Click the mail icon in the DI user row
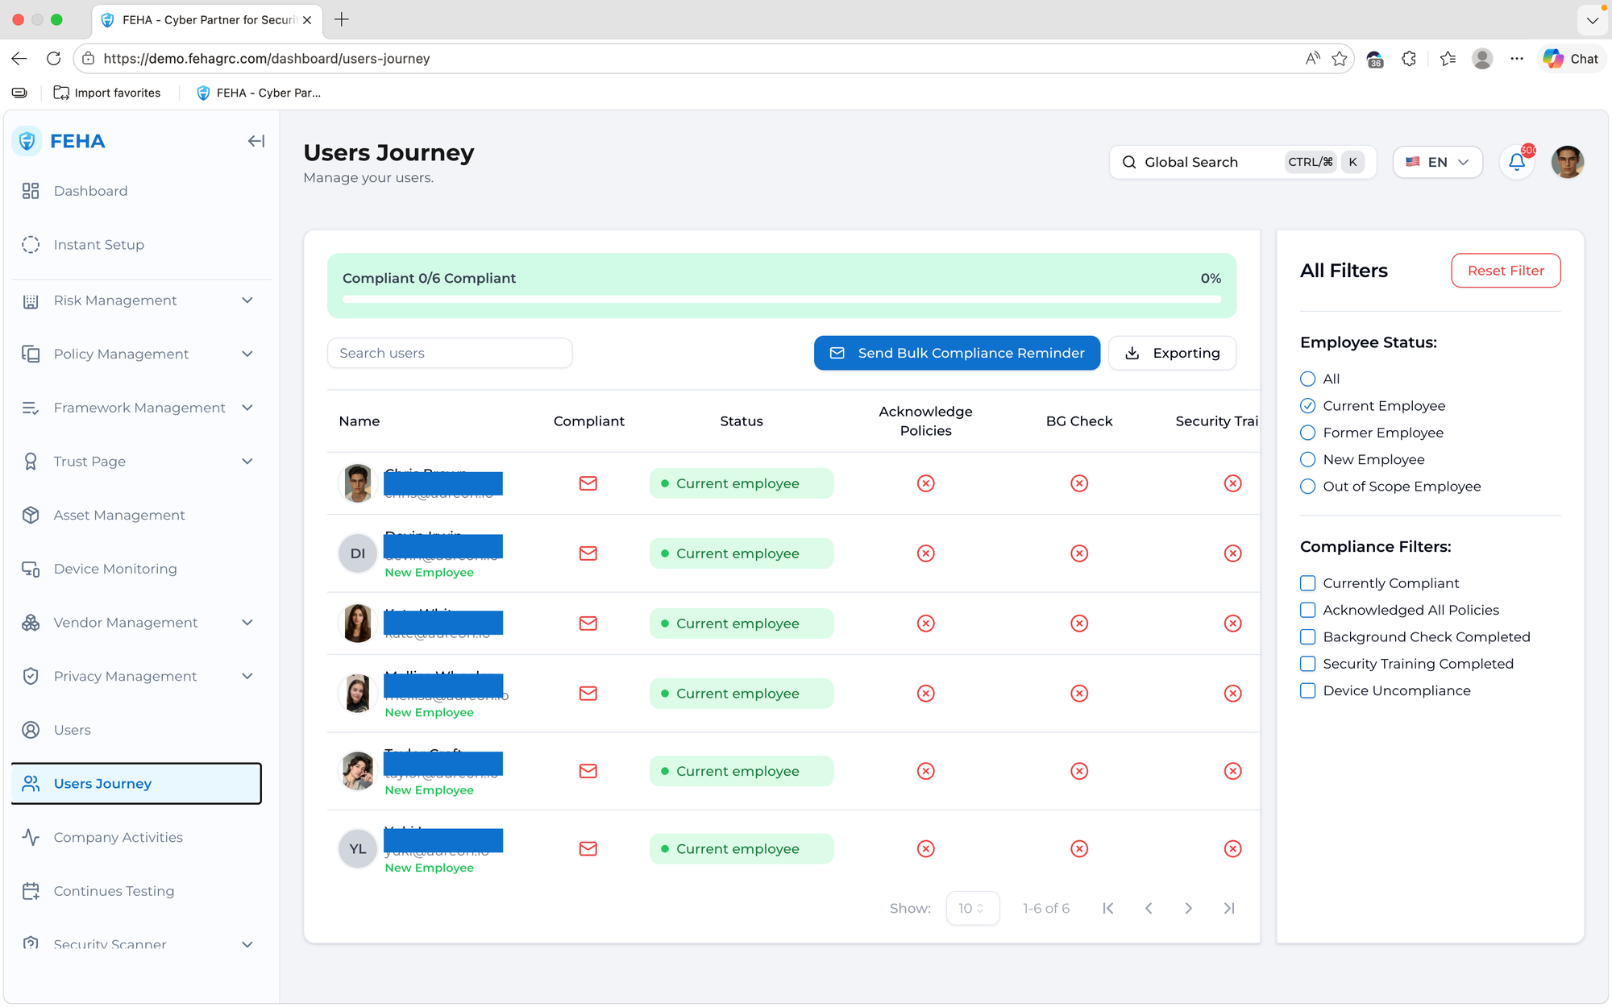 tap(588, 553)
